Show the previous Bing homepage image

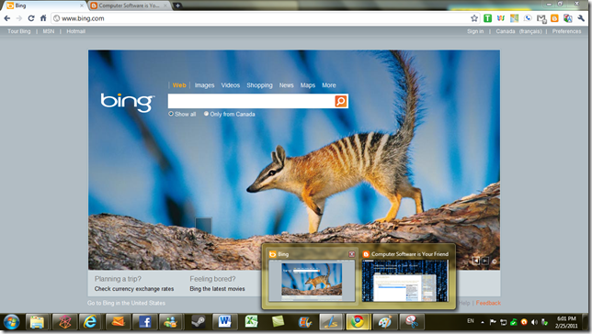(476, 261)
